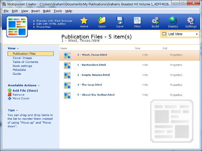The image size is (202, 151).
Task: Click the file icon for Empty Houses.html
Action: pos(67,75)
